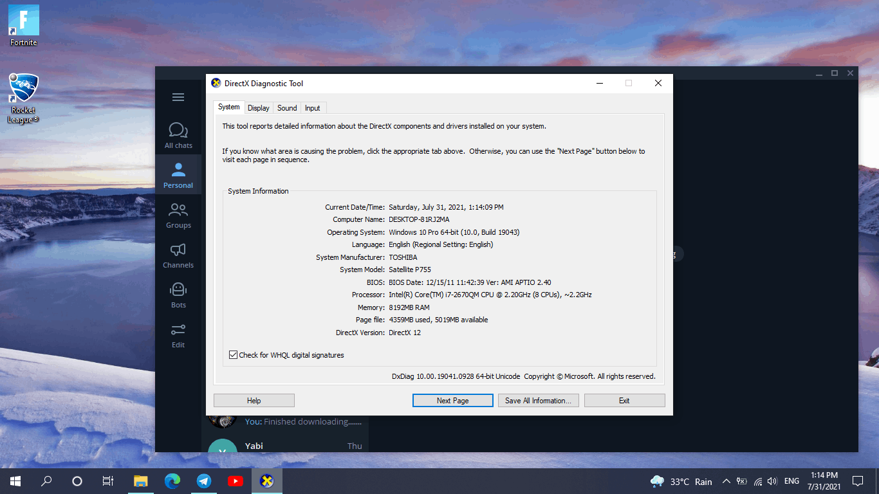Select All chats folder in Telegram
The image size is (879, 494).
pyautogui.click(x=178, y=135)
